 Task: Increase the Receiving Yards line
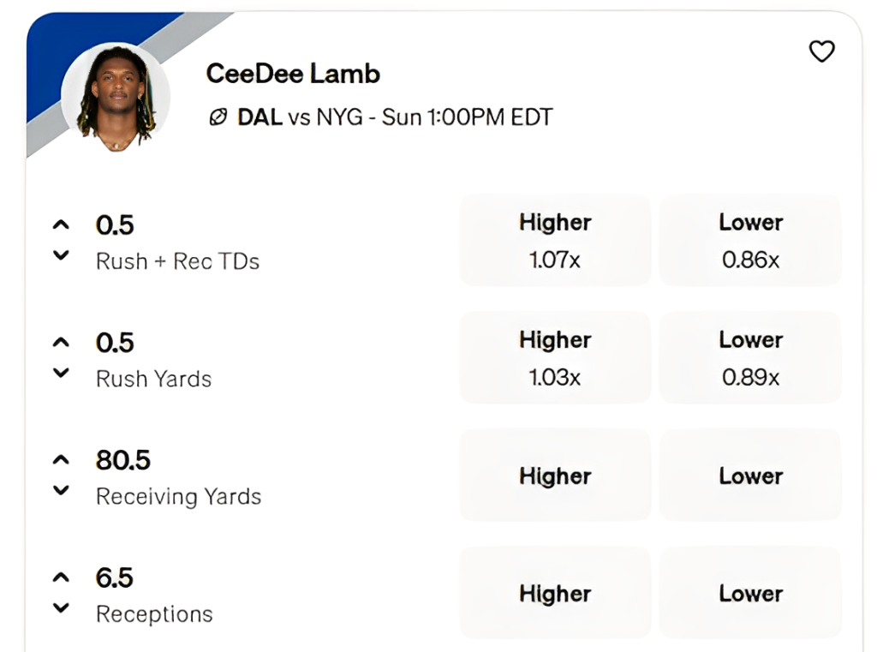click(x=60, y=459)
